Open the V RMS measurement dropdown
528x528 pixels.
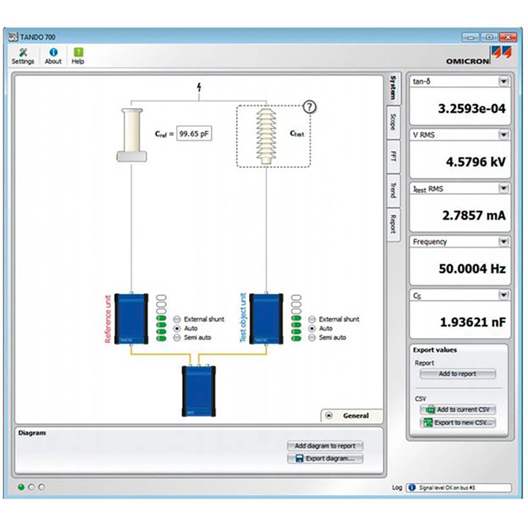pos(503,135)
